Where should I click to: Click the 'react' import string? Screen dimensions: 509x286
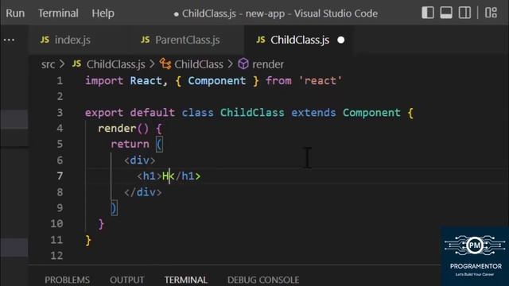point(320,81)
